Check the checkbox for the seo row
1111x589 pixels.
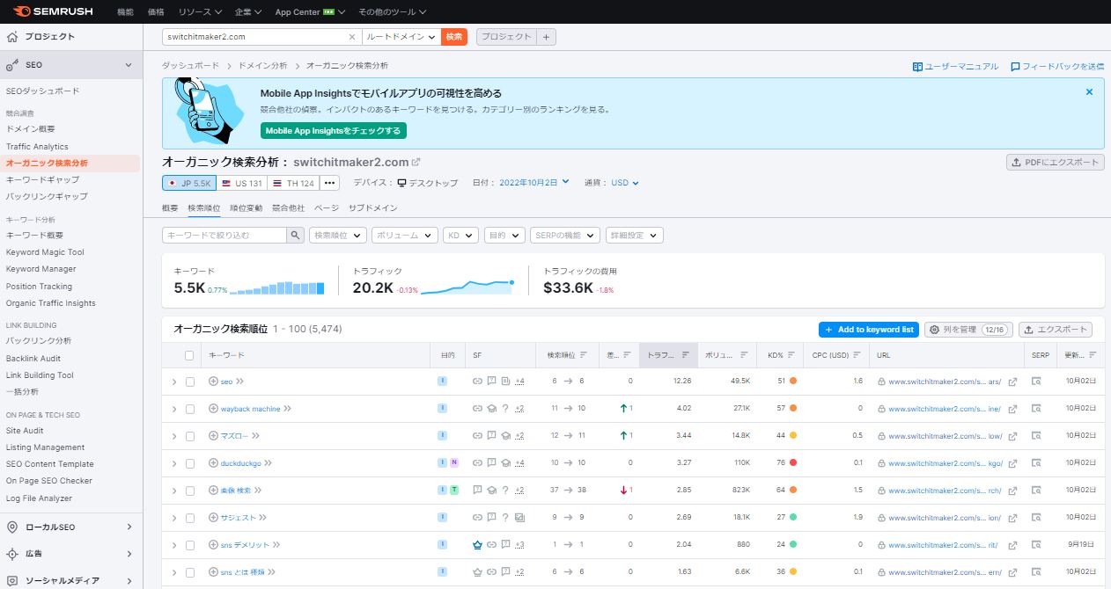coord(189,382)
